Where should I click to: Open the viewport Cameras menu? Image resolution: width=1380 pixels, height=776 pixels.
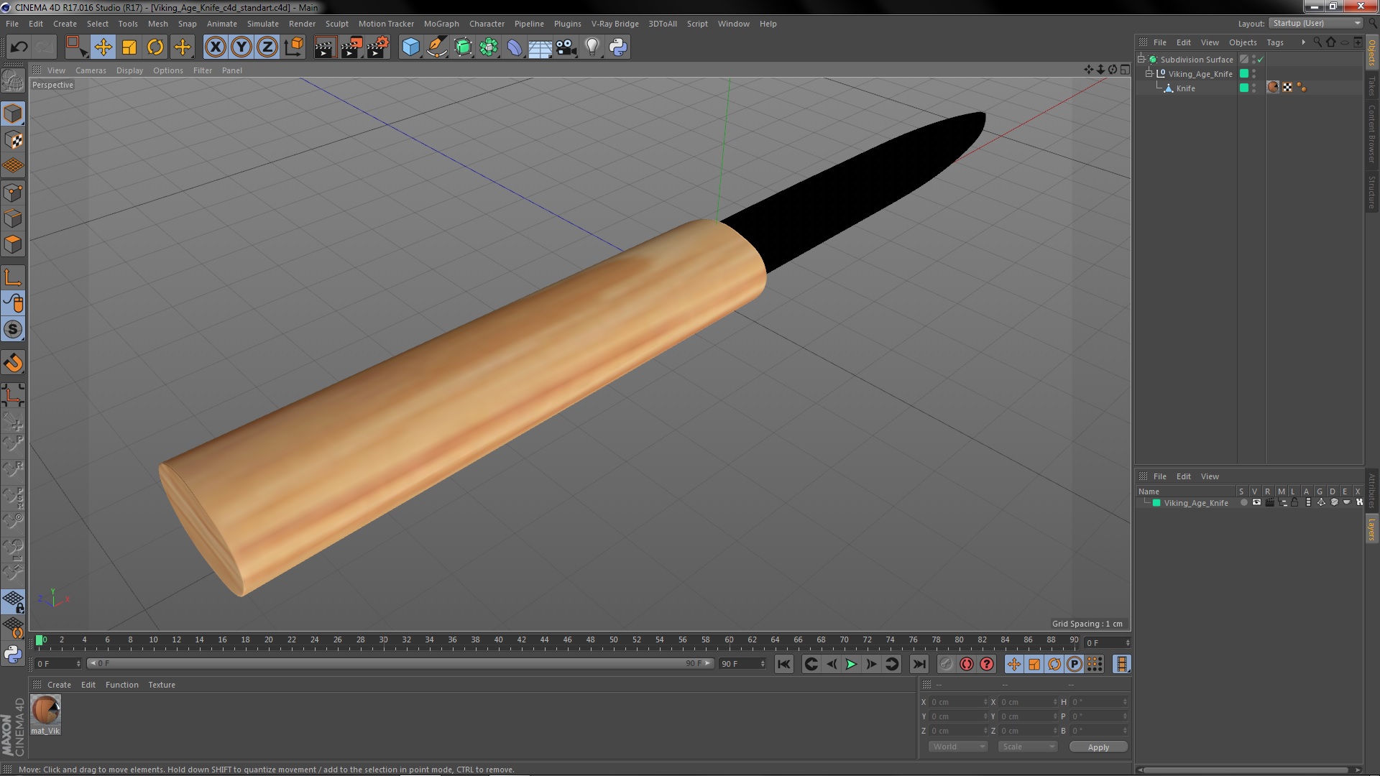point(91,70)
